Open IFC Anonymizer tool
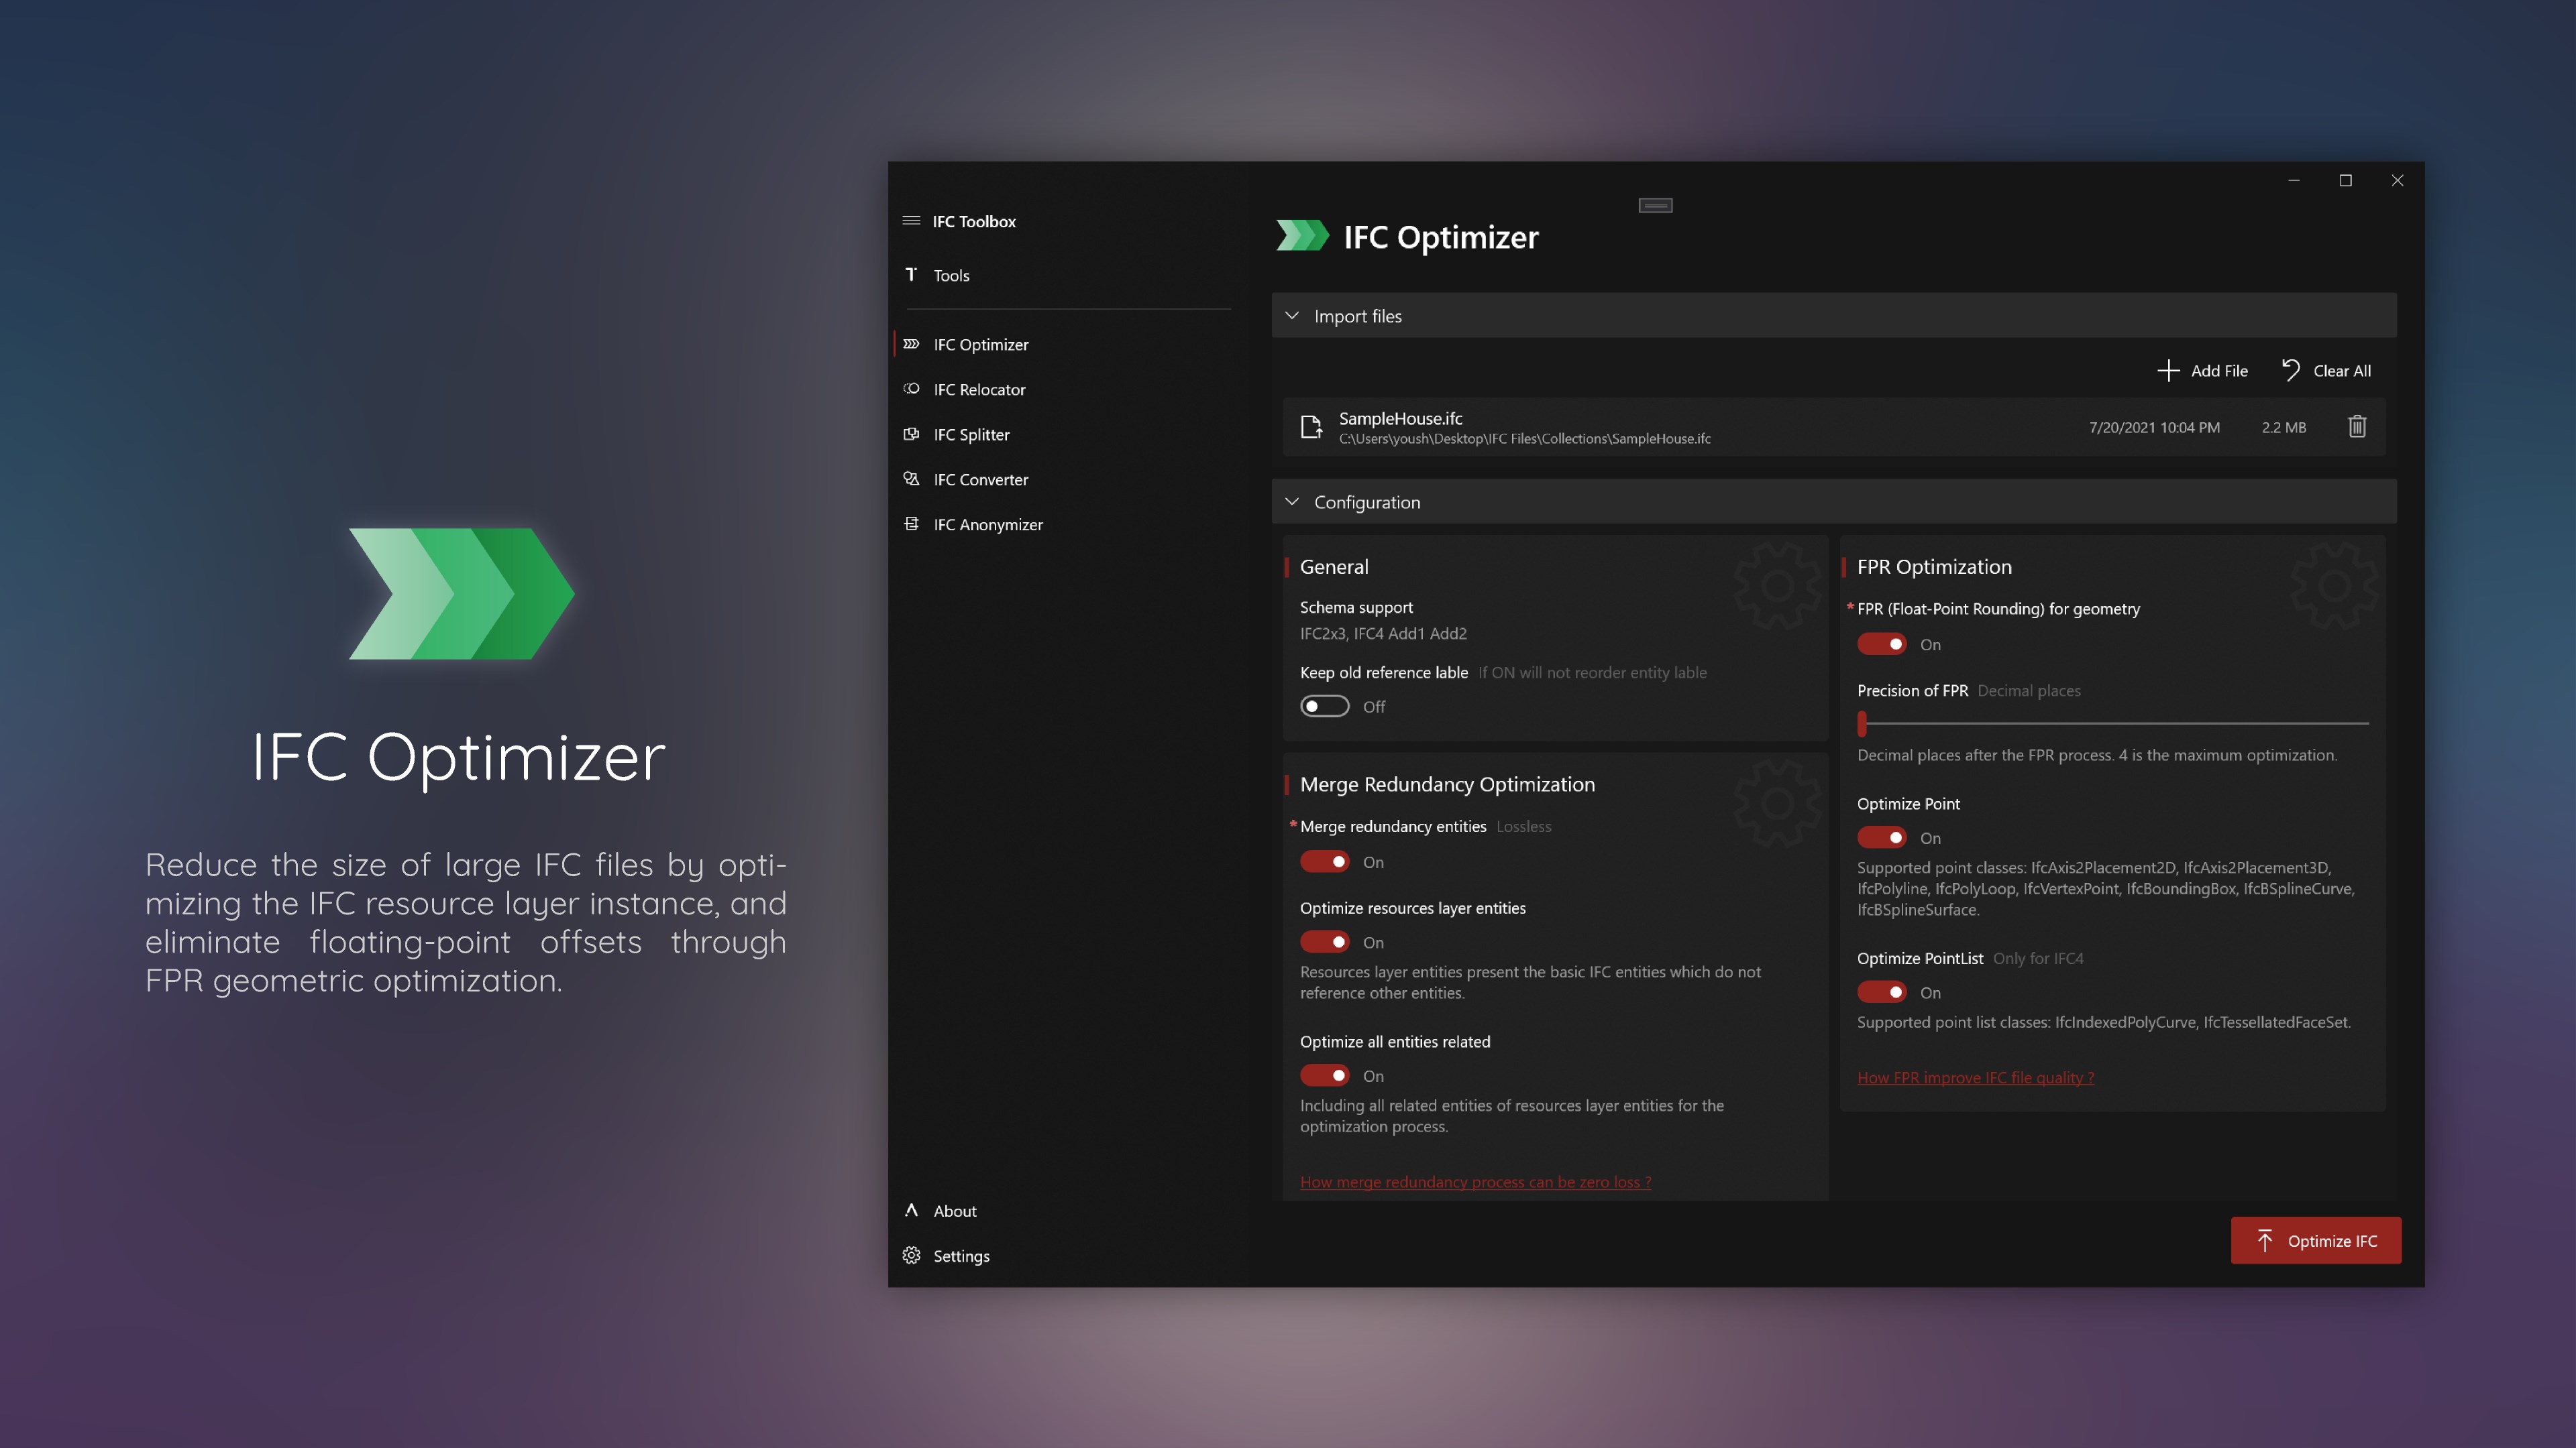This screenshot has width=2576, height=1448. click(987, 524)
